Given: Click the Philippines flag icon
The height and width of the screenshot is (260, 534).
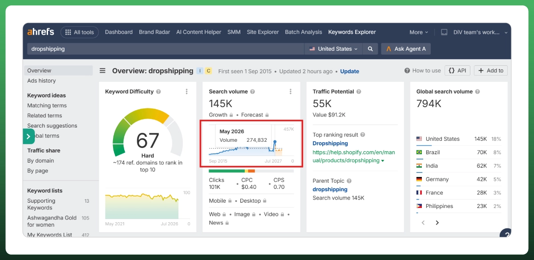Looking at the screenshot, I should coord(419,206).
